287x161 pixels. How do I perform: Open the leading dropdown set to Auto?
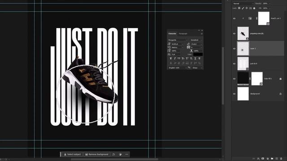coord(201,44)
